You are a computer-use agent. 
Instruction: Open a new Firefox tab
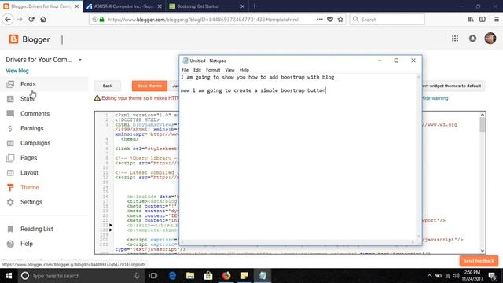255,6
